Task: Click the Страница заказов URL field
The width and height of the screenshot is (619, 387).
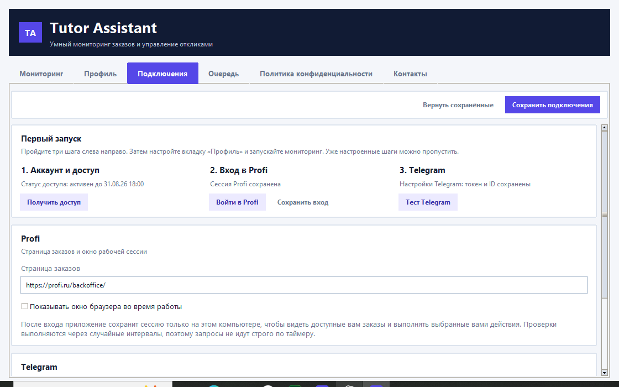Action: point(304,285)
